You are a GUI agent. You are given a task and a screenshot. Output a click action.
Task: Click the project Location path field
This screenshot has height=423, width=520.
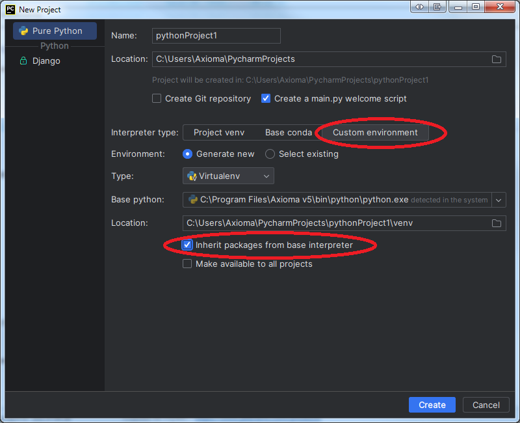click(x=329, y=59)
